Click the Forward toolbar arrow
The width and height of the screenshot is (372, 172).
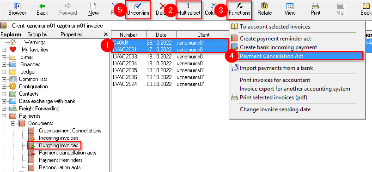(x=68, y=10)
